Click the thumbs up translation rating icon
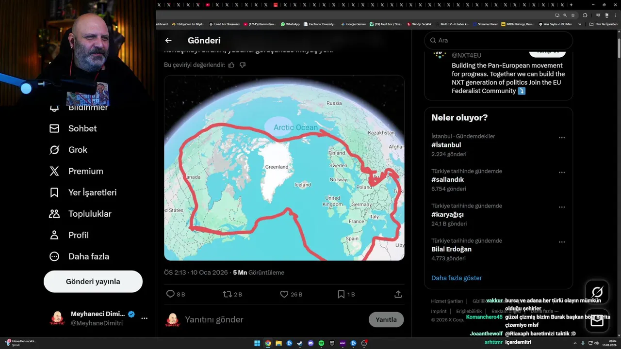Viewport: 621px width, 349px height. [x=231, y=65]
